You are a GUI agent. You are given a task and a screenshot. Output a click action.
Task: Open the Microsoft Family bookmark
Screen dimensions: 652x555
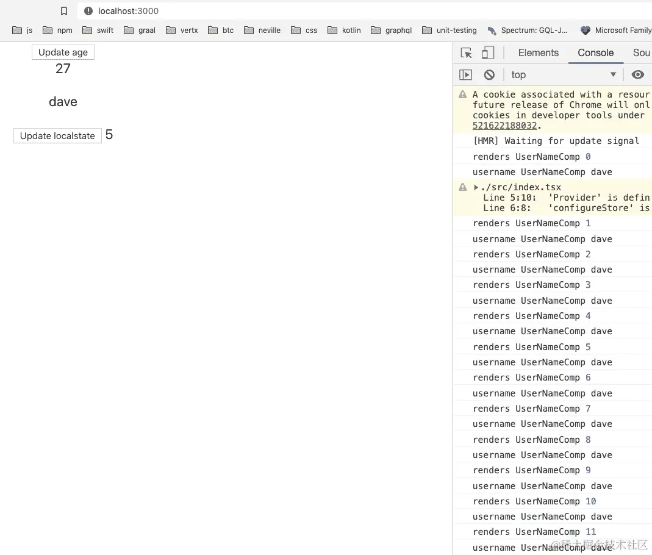(616, 30)
